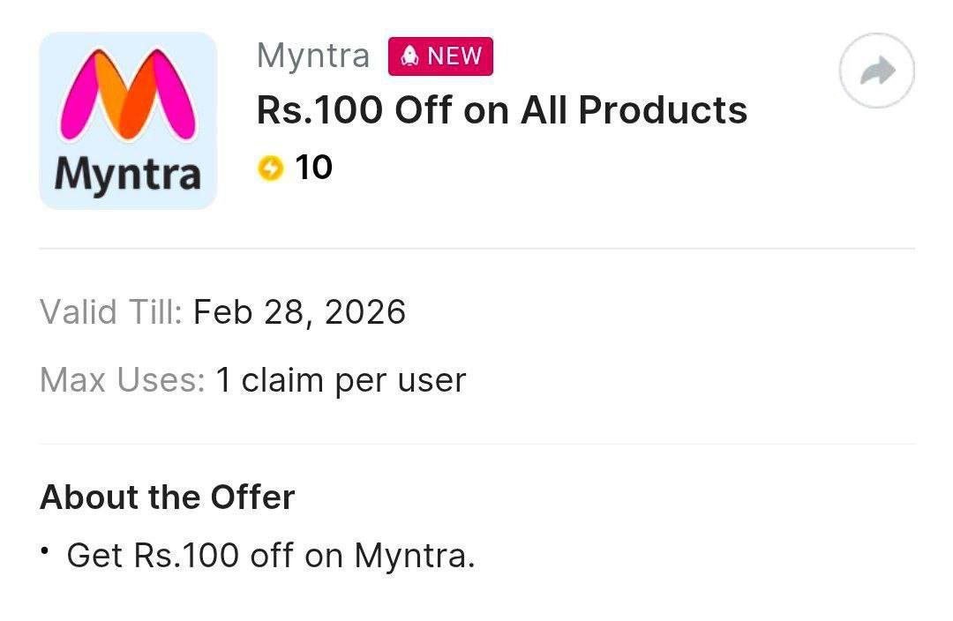Tap the black Myntra wordmark inside logo tile
This screenshot has width=953, height=621.
point(127,174)
